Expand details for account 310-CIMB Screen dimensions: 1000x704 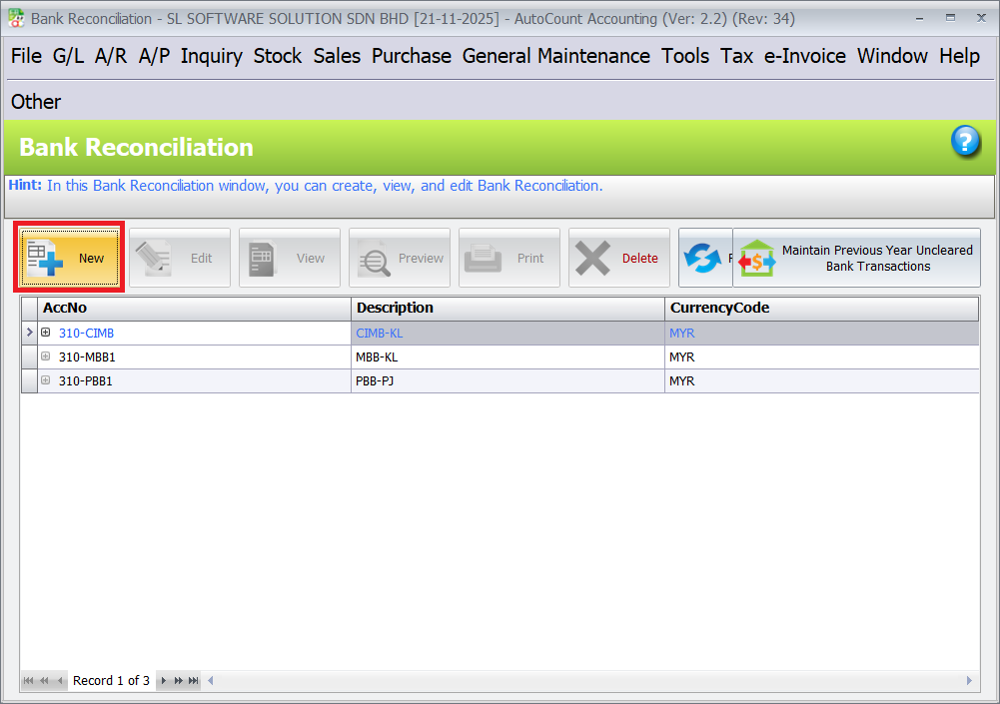coord(45,333)
